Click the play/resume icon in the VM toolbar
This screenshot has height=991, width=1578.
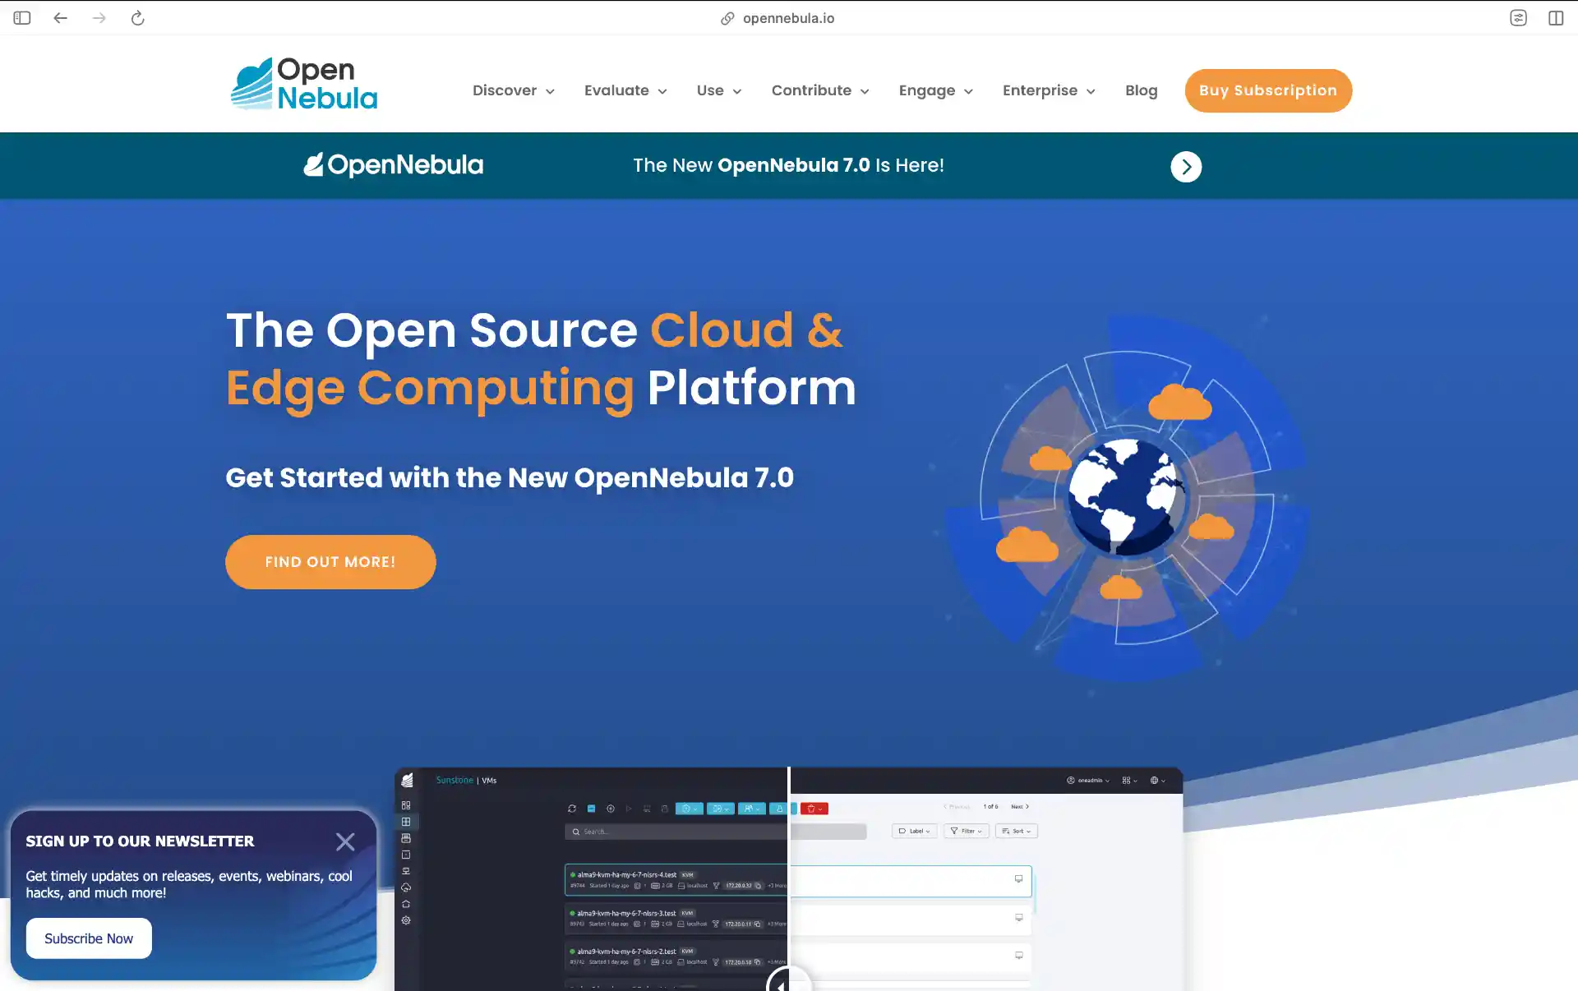[629, 809]
